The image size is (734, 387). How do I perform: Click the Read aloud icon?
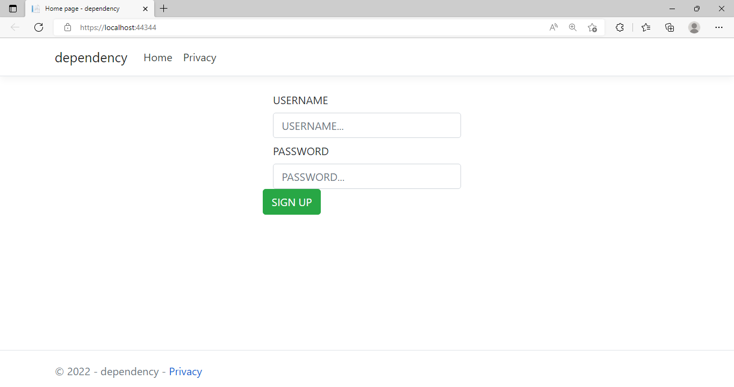pyautogui.click(x=553, y=27)
